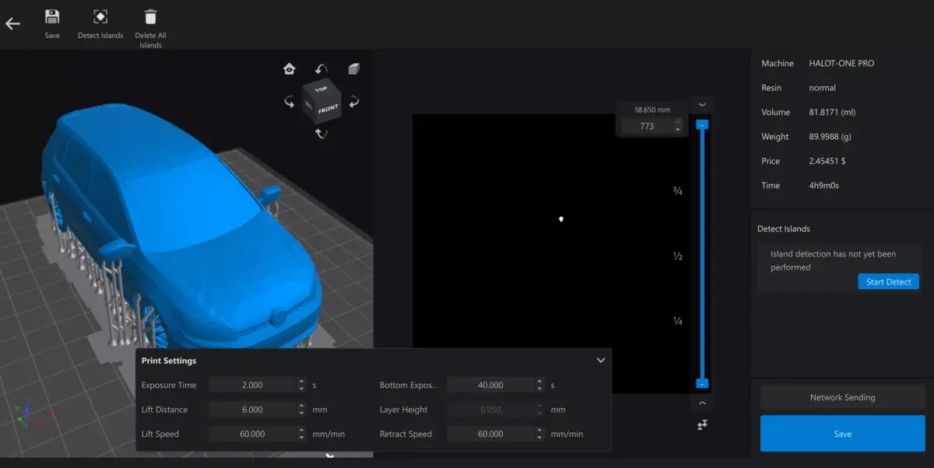The width and height of the screenshot is (934, 468).
Task: Reset the view with the home icon
Action: (290, 68)
